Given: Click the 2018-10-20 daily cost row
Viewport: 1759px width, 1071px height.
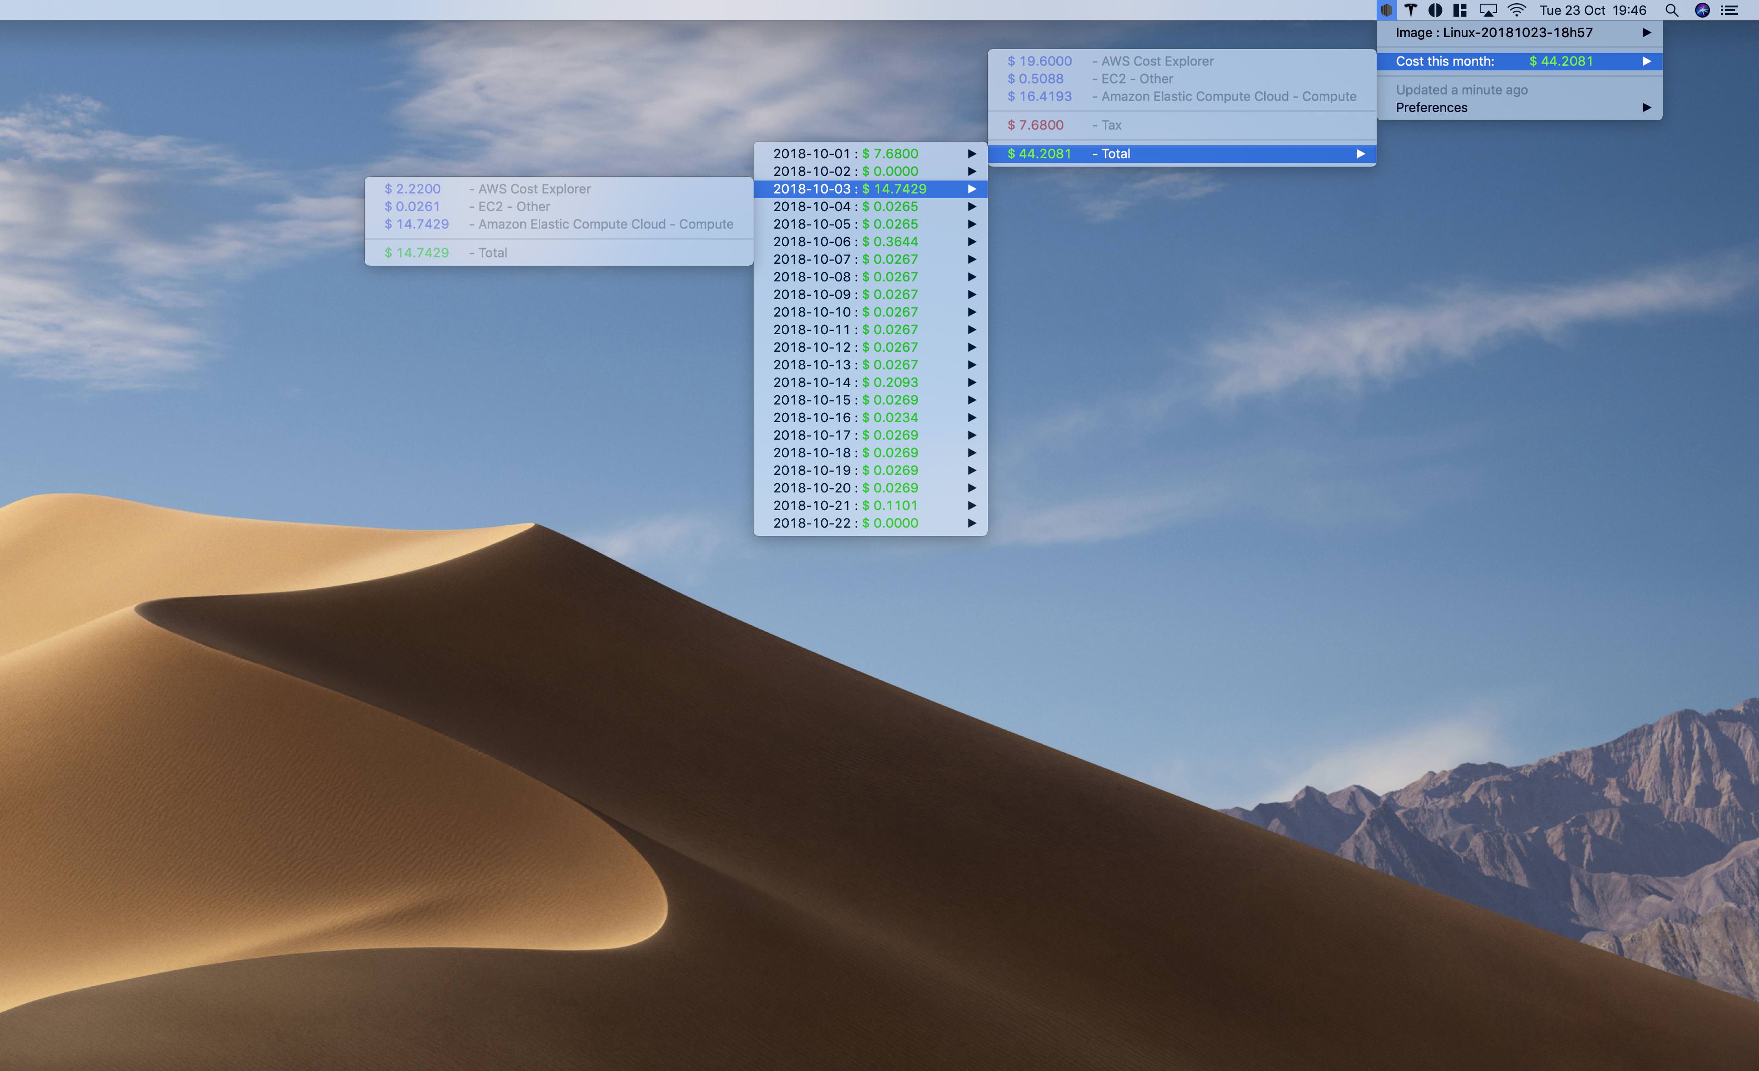Looking at the screenshot, I should point(870,488).
